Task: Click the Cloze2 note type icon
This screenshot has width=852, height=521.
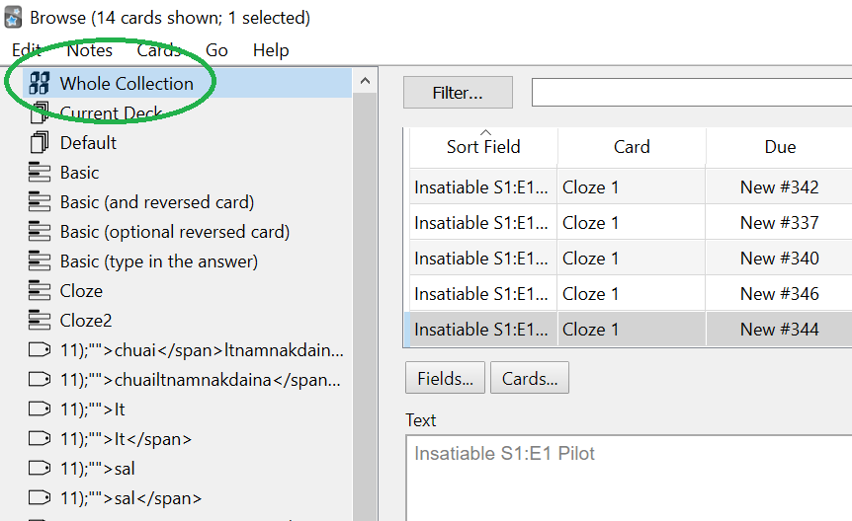Action: coord(40,321)
